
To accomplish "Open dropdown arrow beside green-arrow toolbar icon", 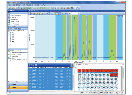I will pos(51,13).
